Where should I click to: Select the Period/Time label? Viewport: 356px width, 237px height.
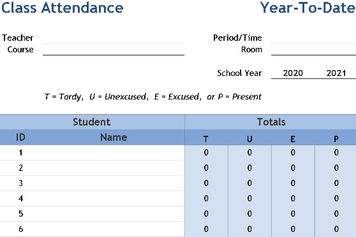pos(237,38)
